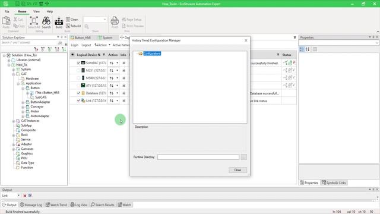Screen dimensions: 380x214
Task: Toggle select-all box in Logical Device header
Action: click(72, 55)
